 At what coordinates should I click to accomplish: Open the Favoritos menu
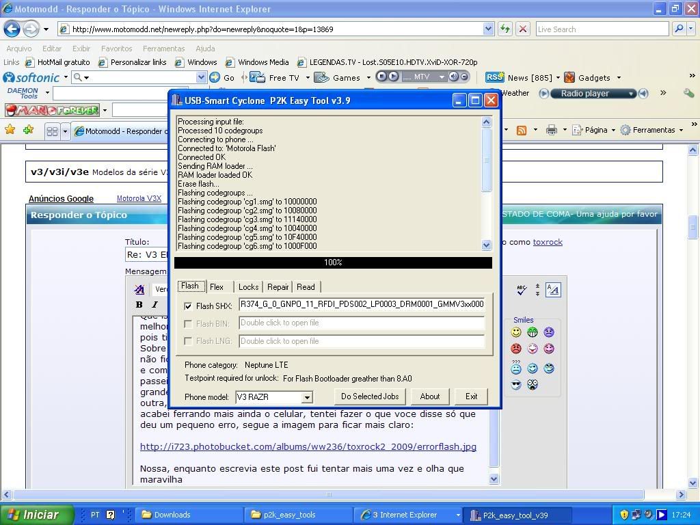(x=116, y=49)
